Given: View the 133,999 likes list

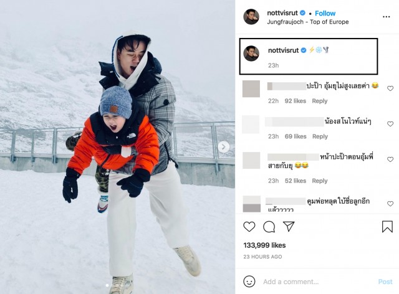Looking at the screenshot, I should [x=264, y=245].
